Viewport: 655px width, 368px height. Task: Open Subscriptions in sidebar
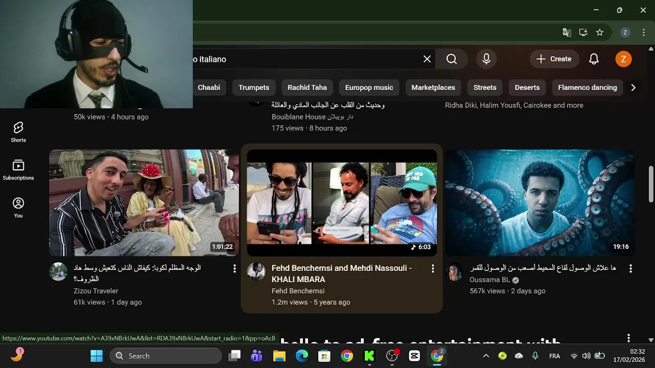click(x=18, y=170)
